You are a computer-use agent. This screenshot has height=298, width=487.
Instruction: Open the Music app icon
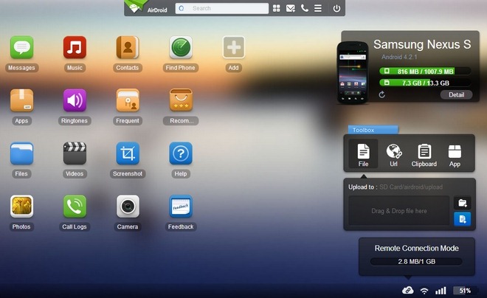click(75, 47)
